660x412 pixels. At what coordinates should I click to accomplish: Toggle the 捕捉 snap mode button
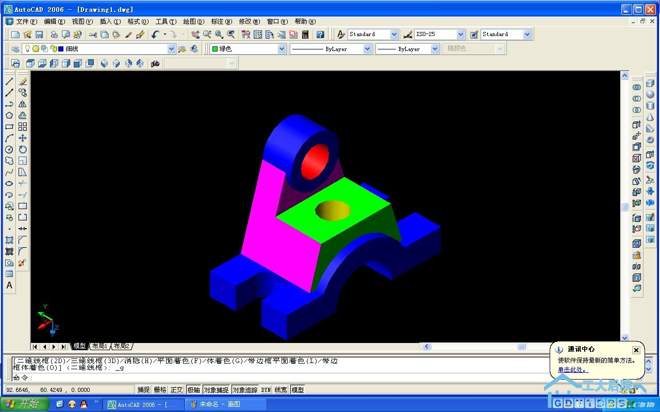pyautogui.click(x=143, y=390)
